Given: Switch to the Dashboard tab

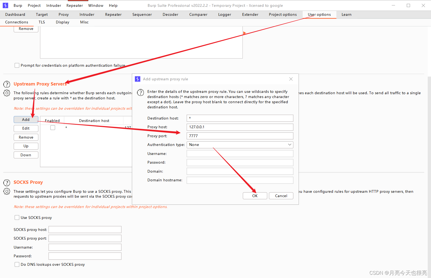Looking at the screenshot, I should [15, 14].
